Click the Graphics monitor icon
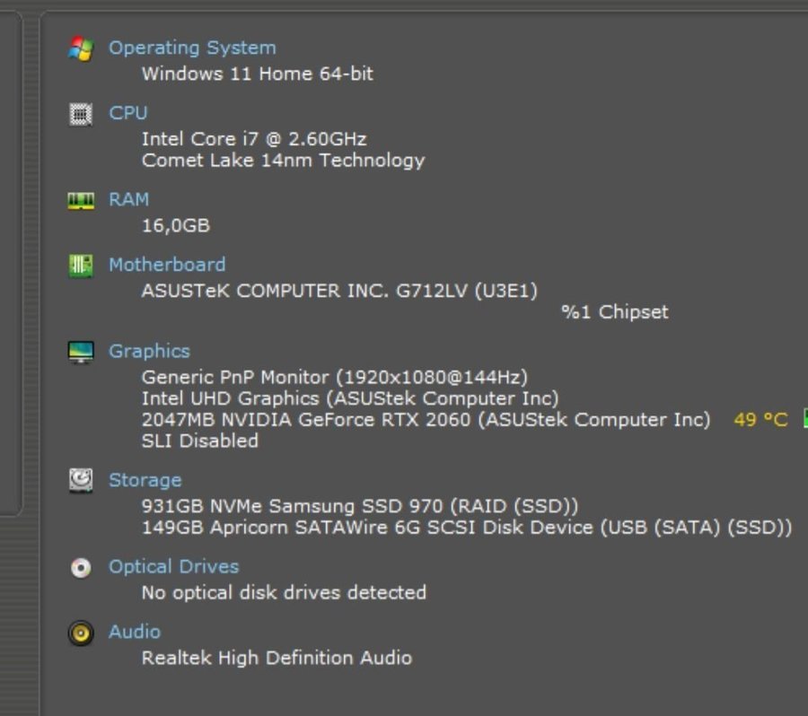The image size is (808, 716). click(x=81, y=352)
